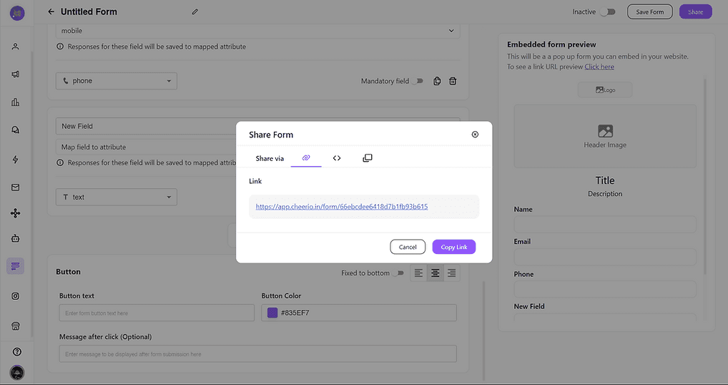The image size is (728, 385).
Task: Open the text field type dropdown
Action: click(116, 197)
